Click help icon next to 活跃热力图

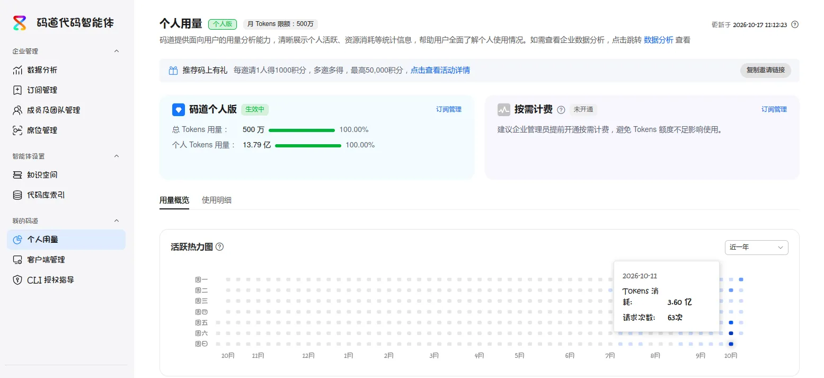pos(220,247)
